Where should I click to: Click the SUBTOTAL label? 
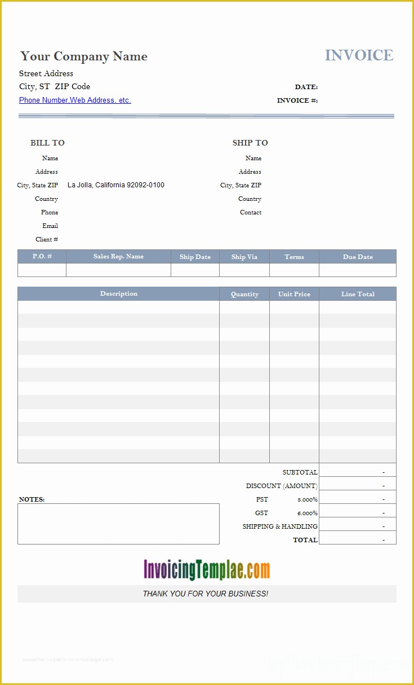point(300,472)
